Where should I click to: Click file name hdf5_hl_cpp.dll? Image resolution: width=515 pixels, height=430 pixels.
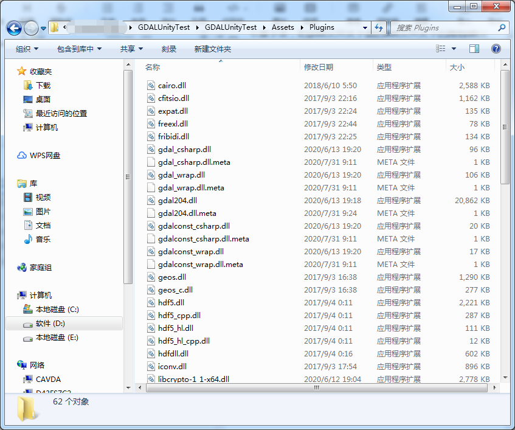(x=184, y=341)
